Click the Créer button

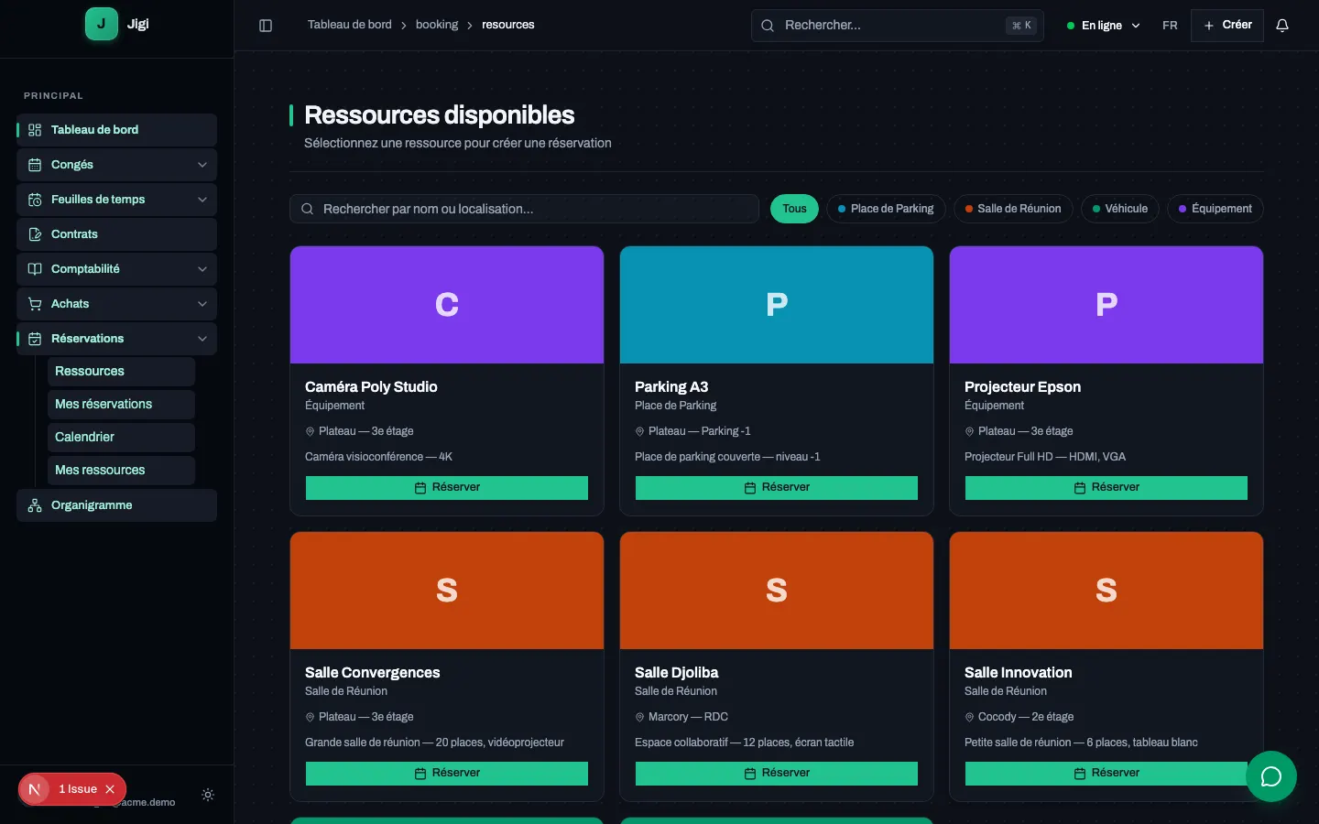pyautogui.click(x=1227, y=26)
